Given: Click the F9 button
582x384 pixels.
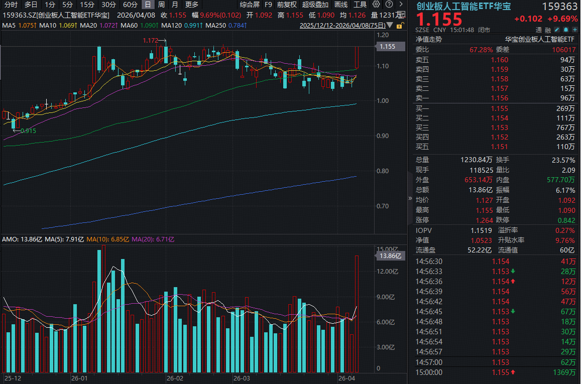Looking at the screenshot, I should [x=269, y=5].
